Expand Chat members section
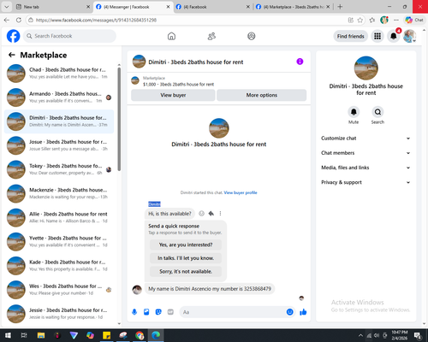The height and width of the screenshot is (342, 428). (x=366, y=153)
